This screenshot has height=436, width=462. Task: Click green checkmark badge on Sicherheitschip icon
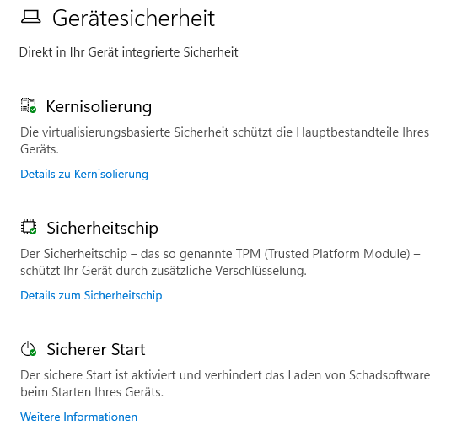33,231
